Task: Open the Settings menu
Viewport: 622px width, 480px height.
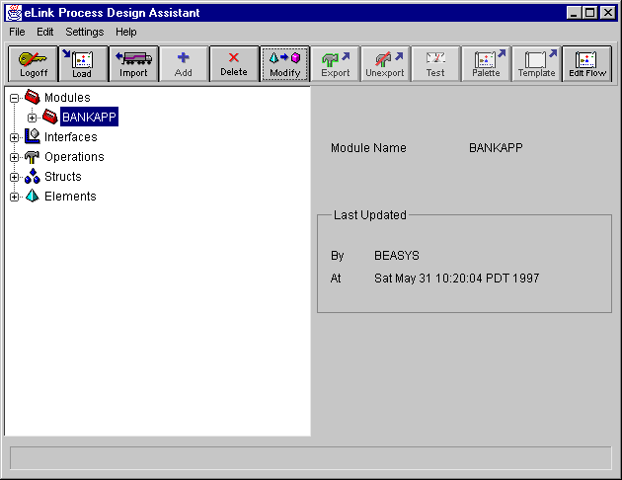Action: pyautogui.click(x=85, y=32)
